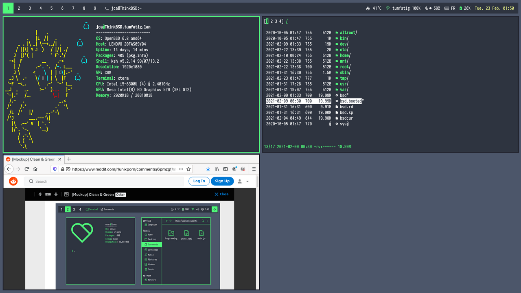The width and height of the screenshot is (521, 293).
Task: Click the reddit logo
Action: pyautogui.click(x=13, y=181)
